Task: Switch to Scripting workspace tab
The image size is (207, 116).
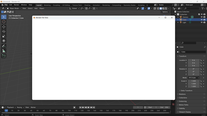Action: [x=141, y=5]
